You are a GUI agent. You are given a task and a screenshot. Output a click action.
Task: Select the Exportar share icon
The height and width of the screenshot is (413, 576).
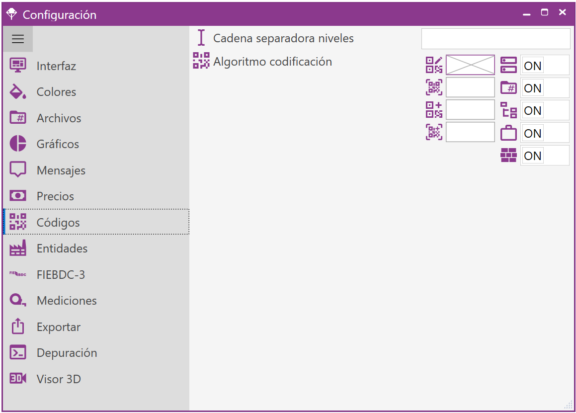[18, 327]
